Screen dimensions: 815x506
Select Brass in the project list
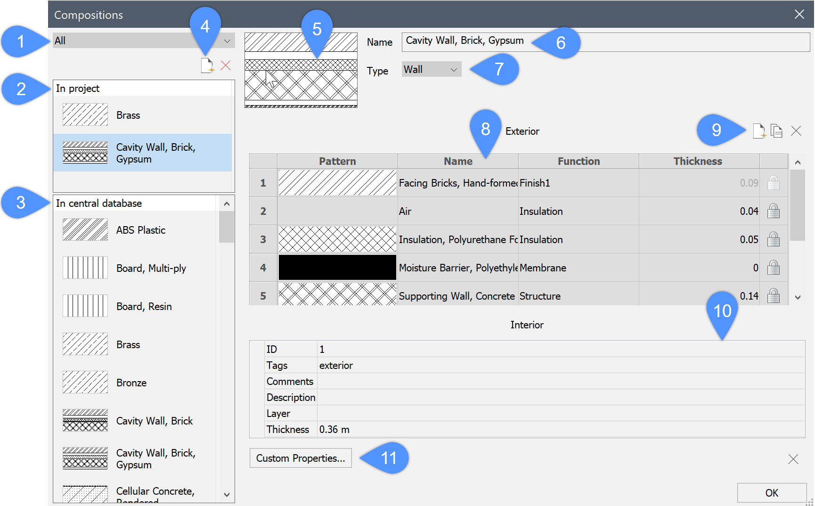[128, 115]
